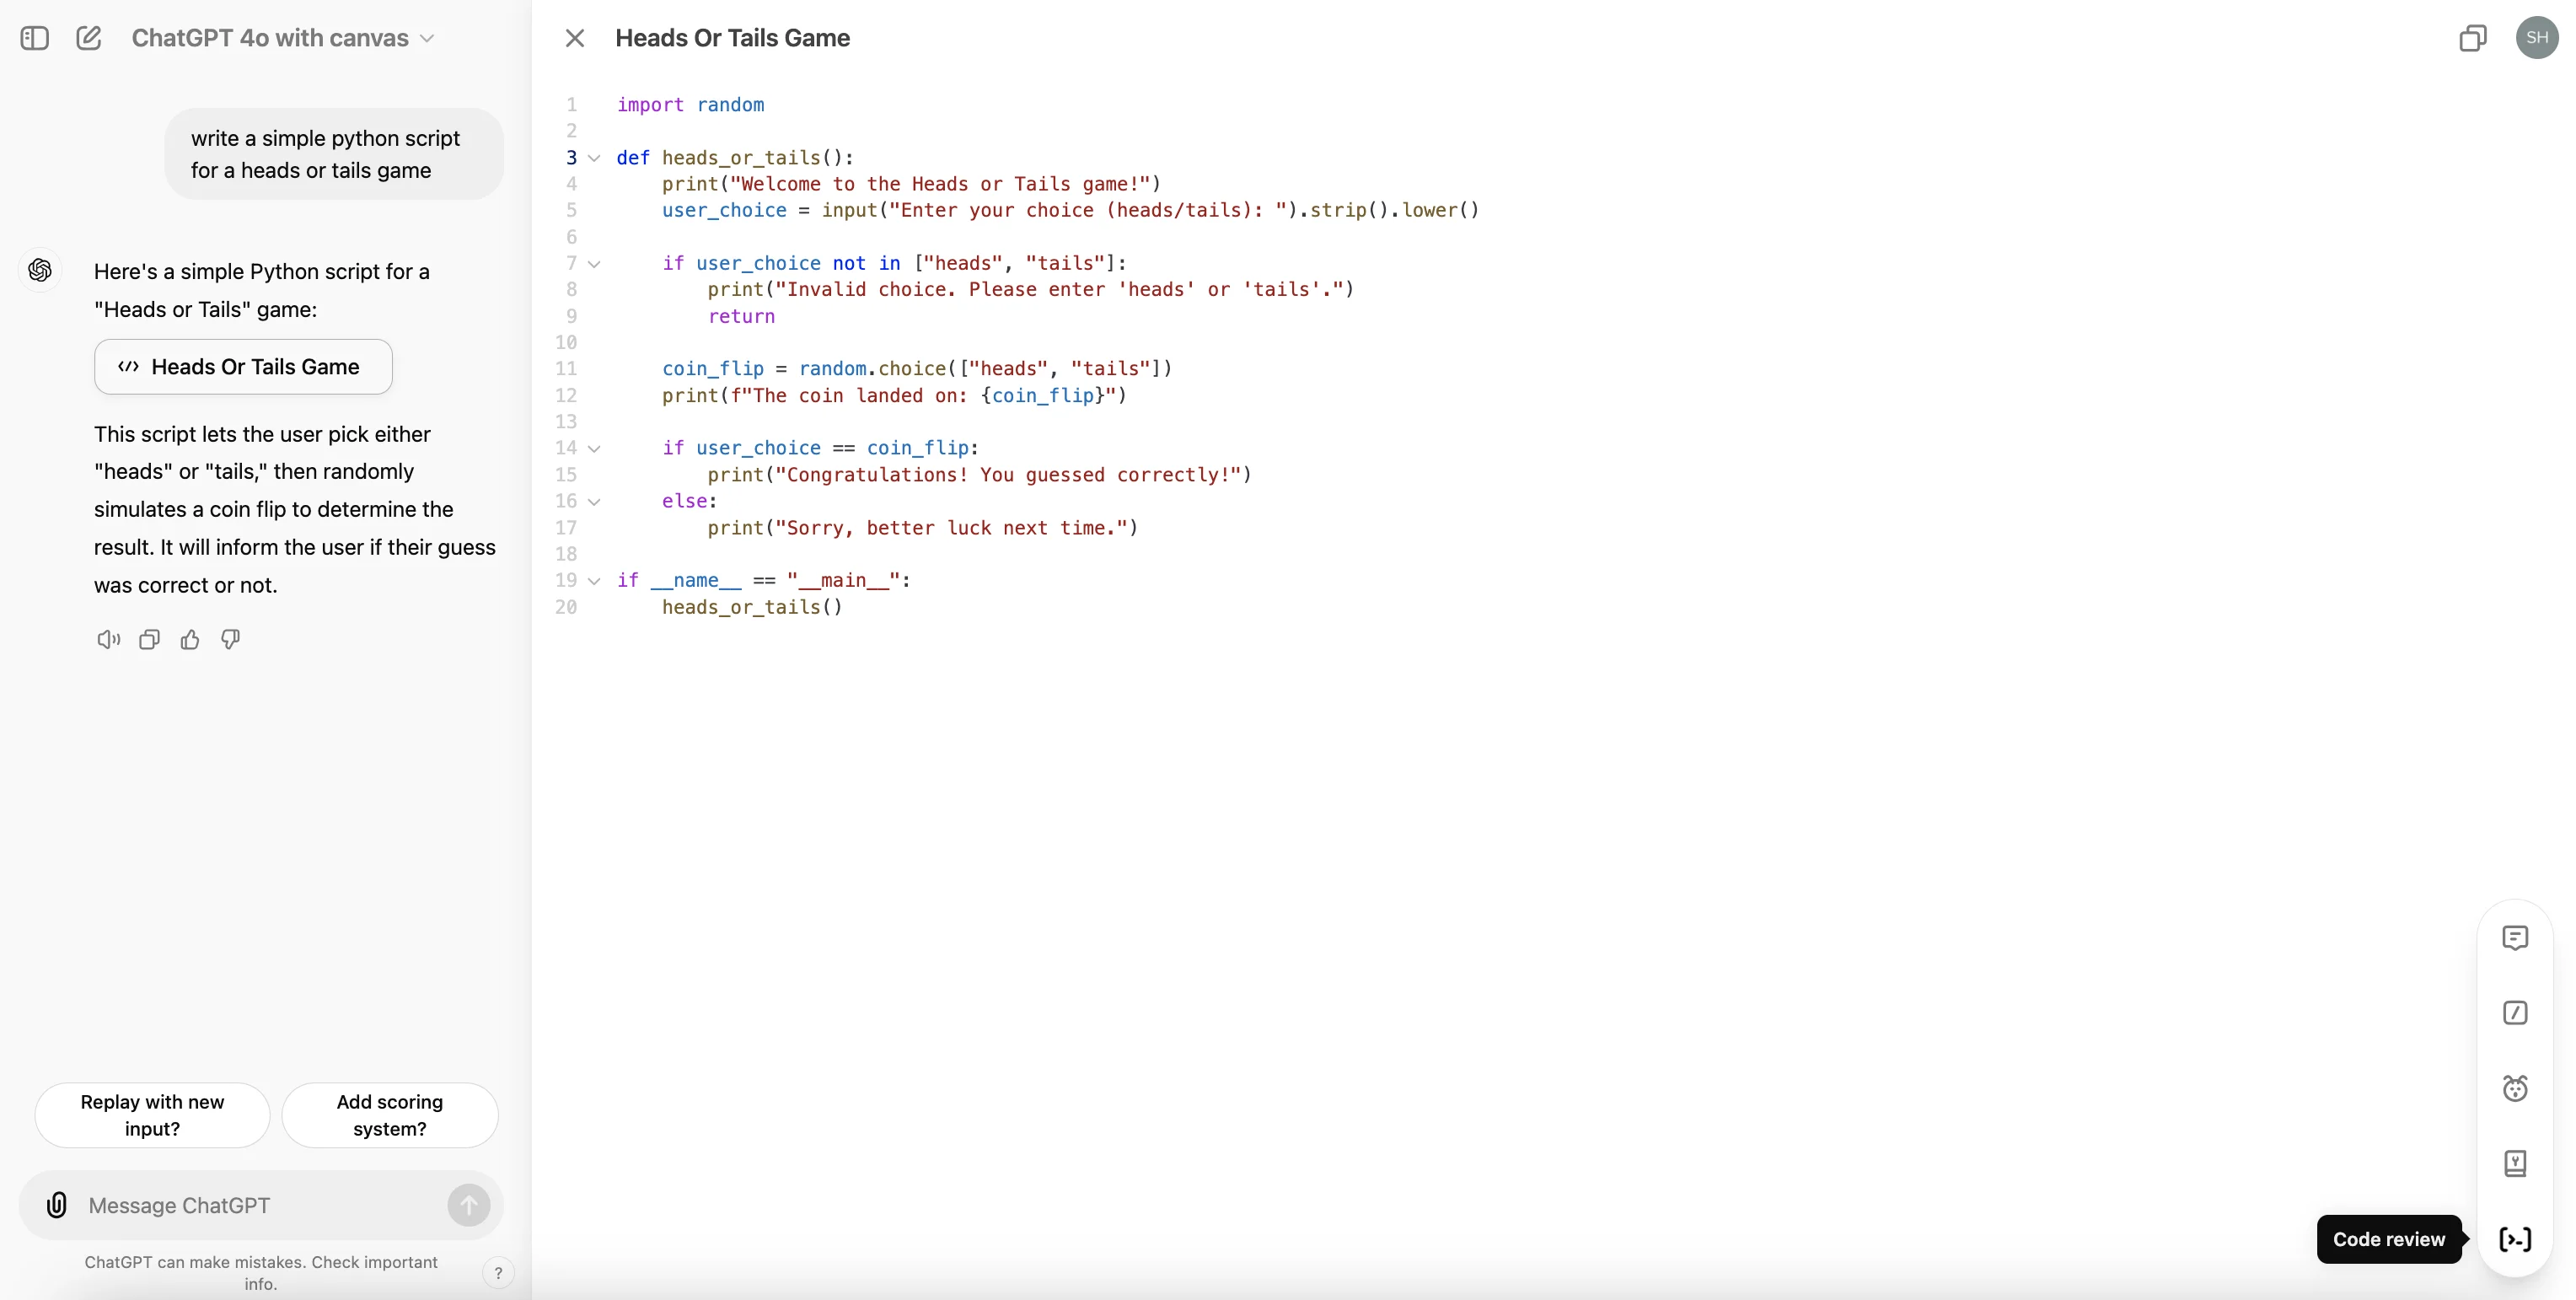
Task: Click the "Add scoring system?" suggestion
Action: (389, 1115)
